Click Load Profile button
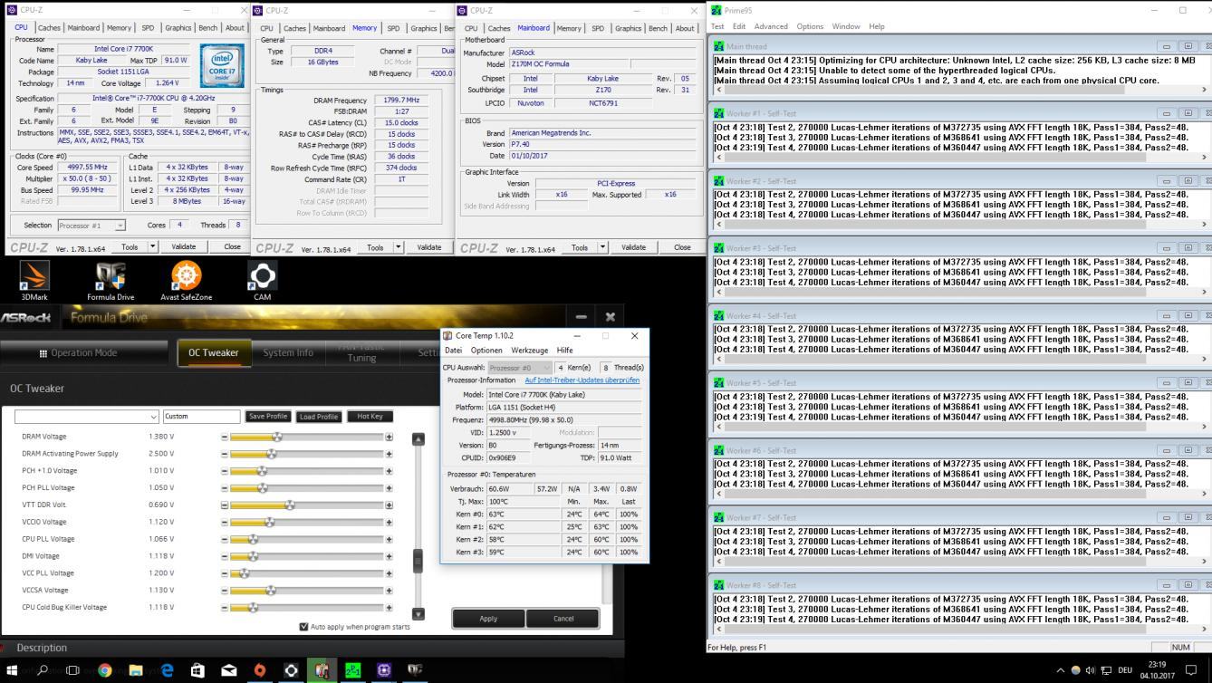1212x683 pixels. tap(319, 417)
